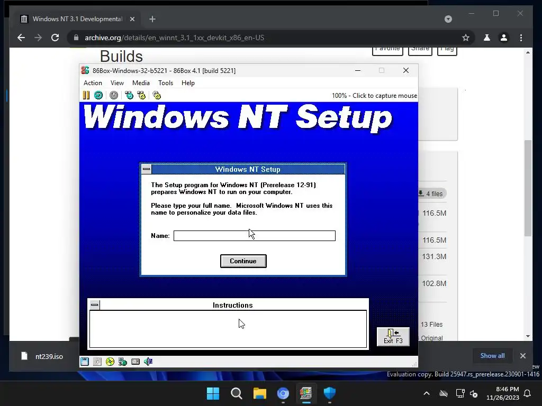The image size is (542, 406).
Task: Click the scrollbar up arrow on the page
Action: pyautogui.click(x=528, y=52)
